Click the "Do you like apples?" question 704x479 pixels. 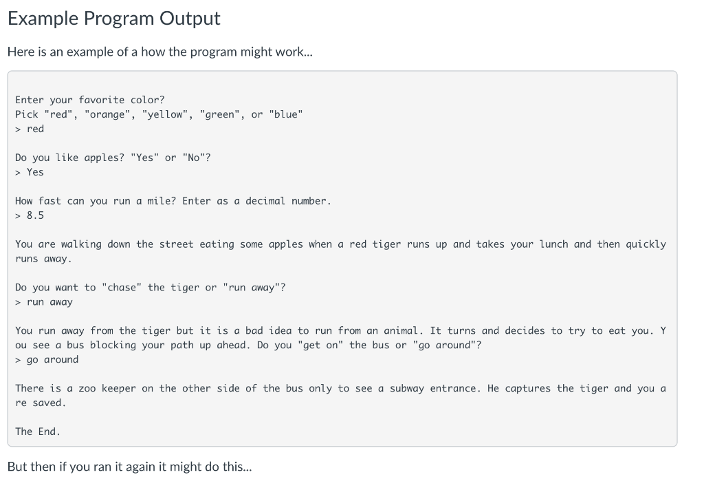[113, 158]
